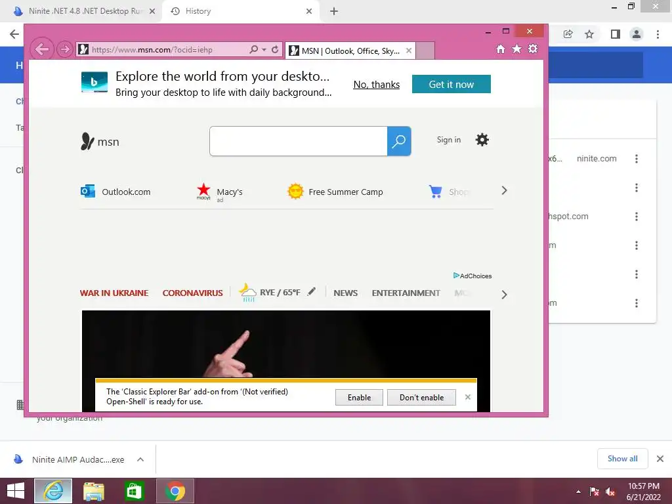
Task: Click the AdChoices link
Action: click(472, 276)
